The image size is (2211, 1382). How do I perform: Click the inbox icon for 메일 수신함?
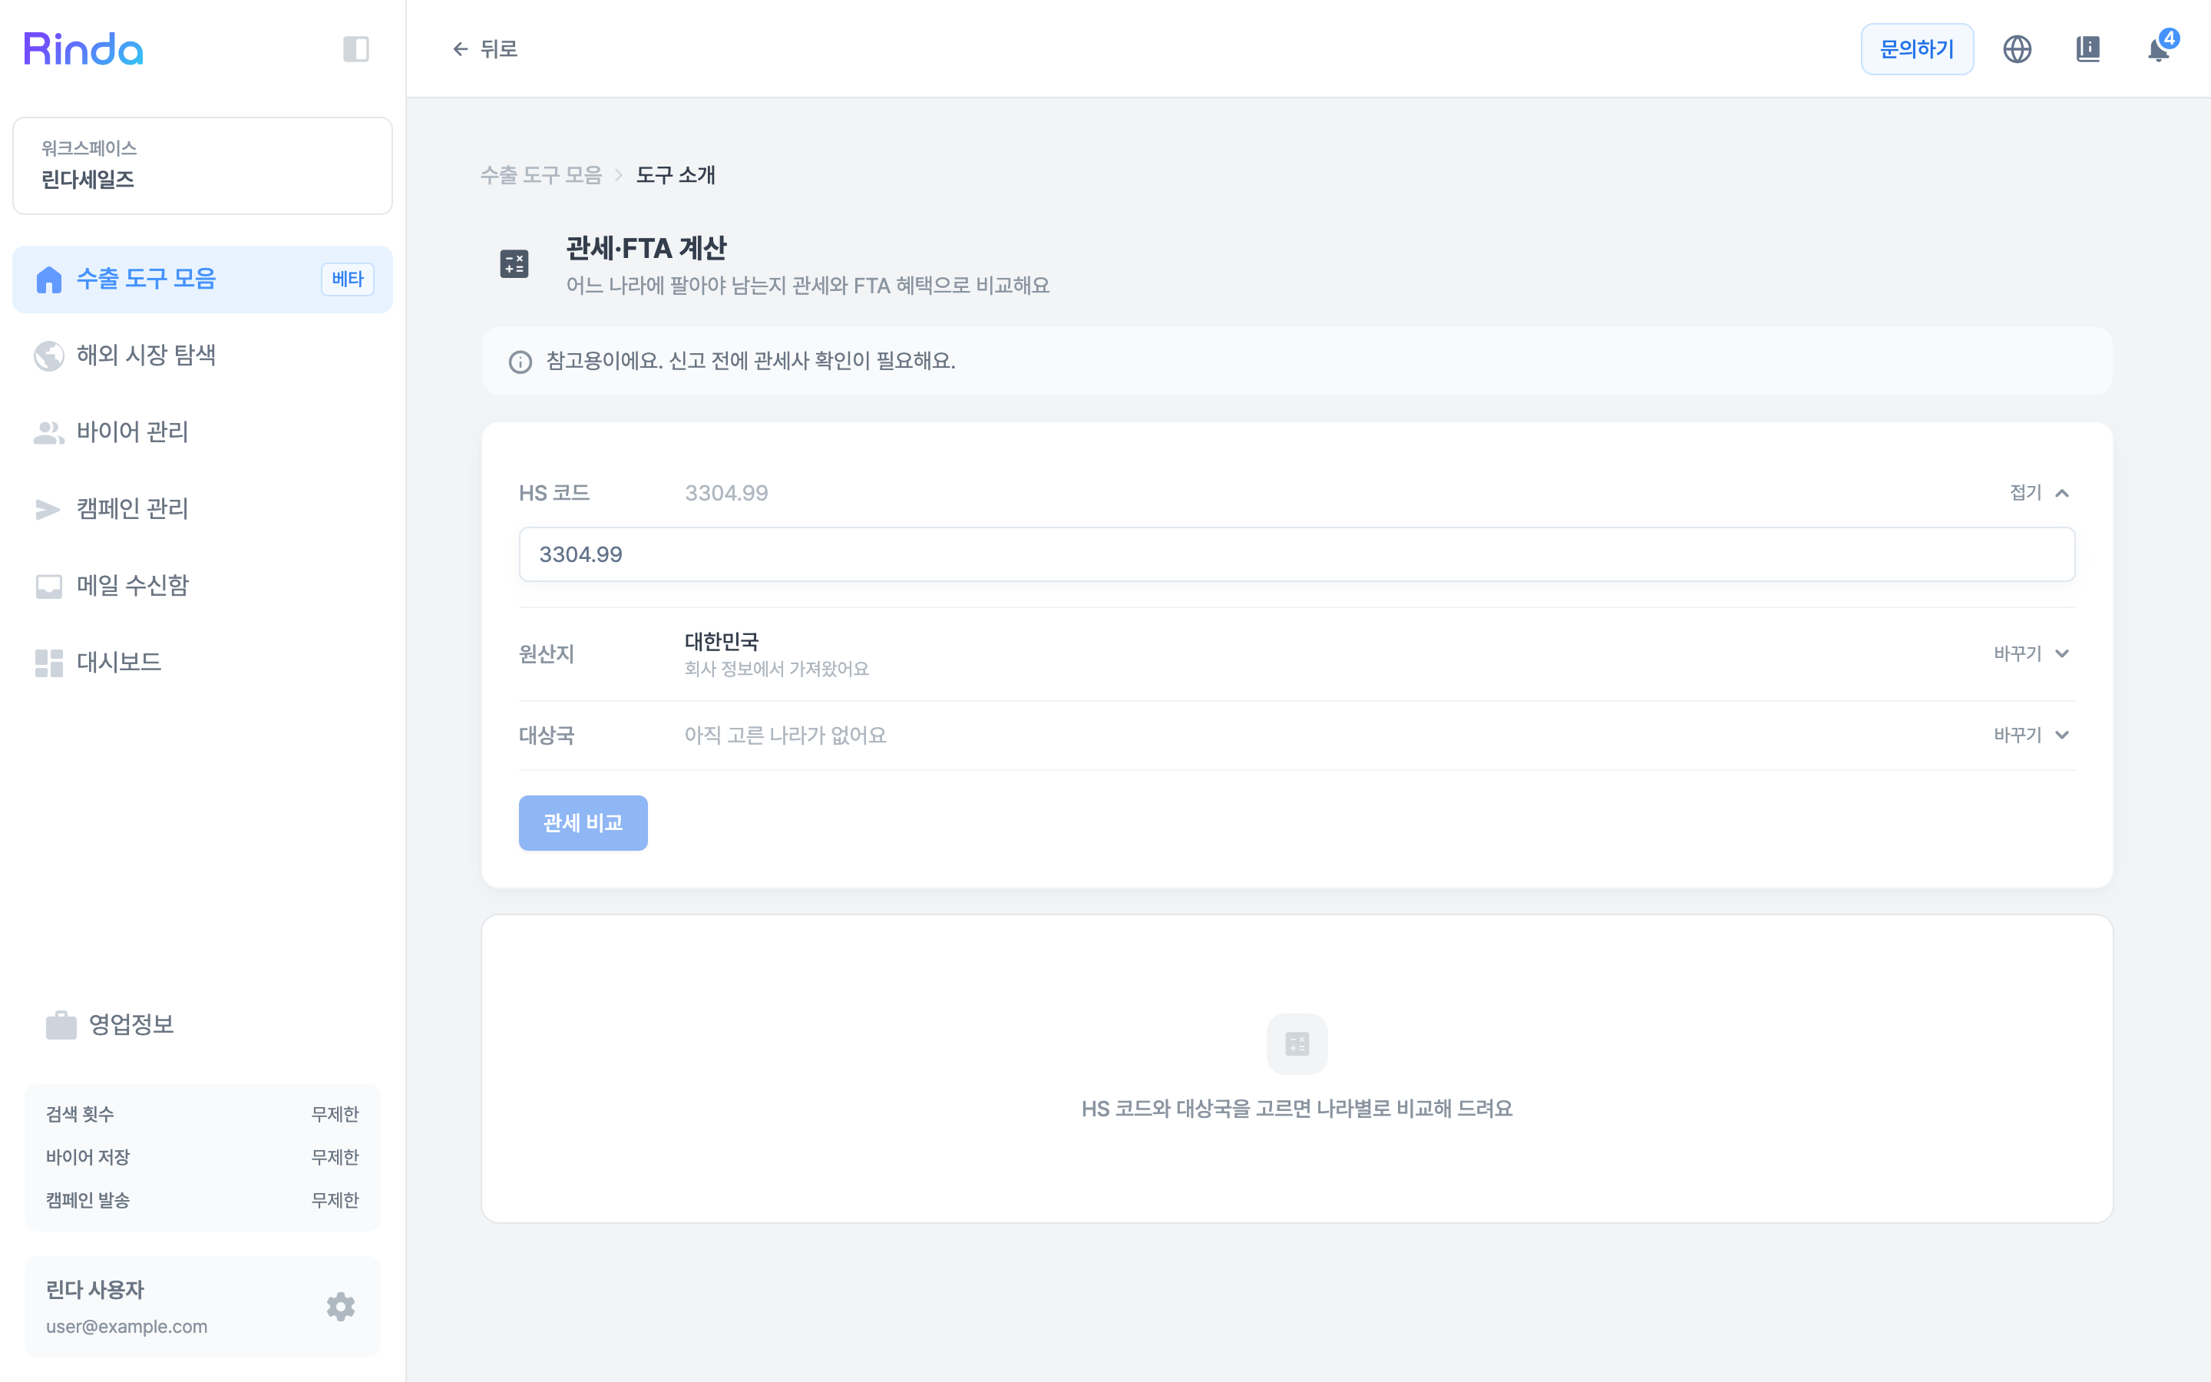tap(48, 586)
